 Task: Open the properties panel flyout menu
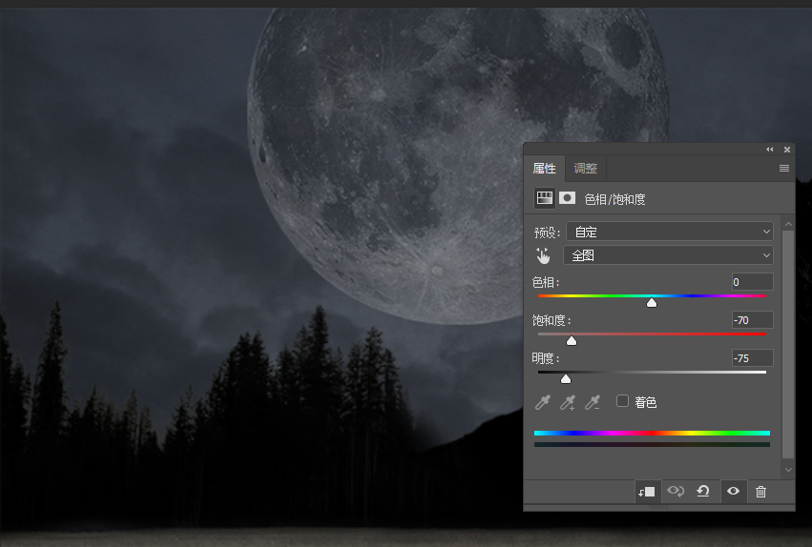pyautogui.click(x=784, y=168)
